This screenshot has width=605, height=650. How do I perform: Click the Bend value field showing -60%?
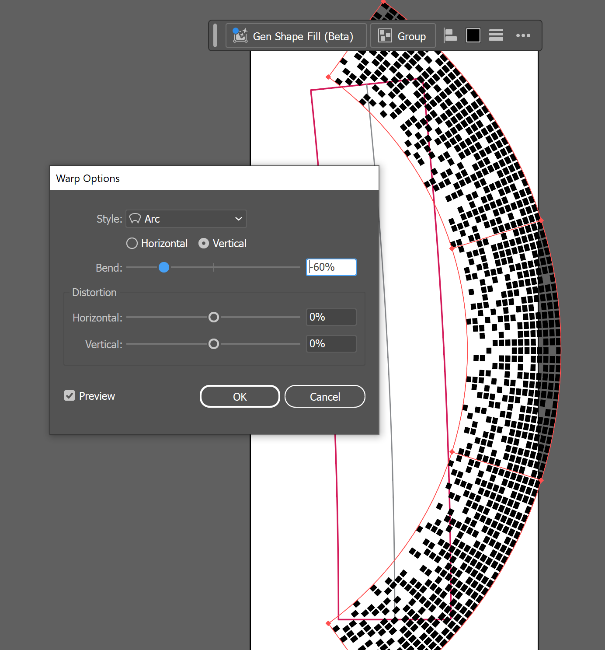(x=331, y=267)
